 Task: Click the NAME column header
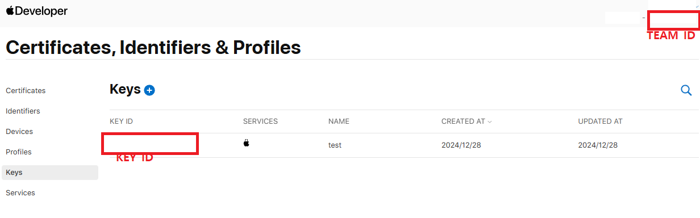point(339,121)
